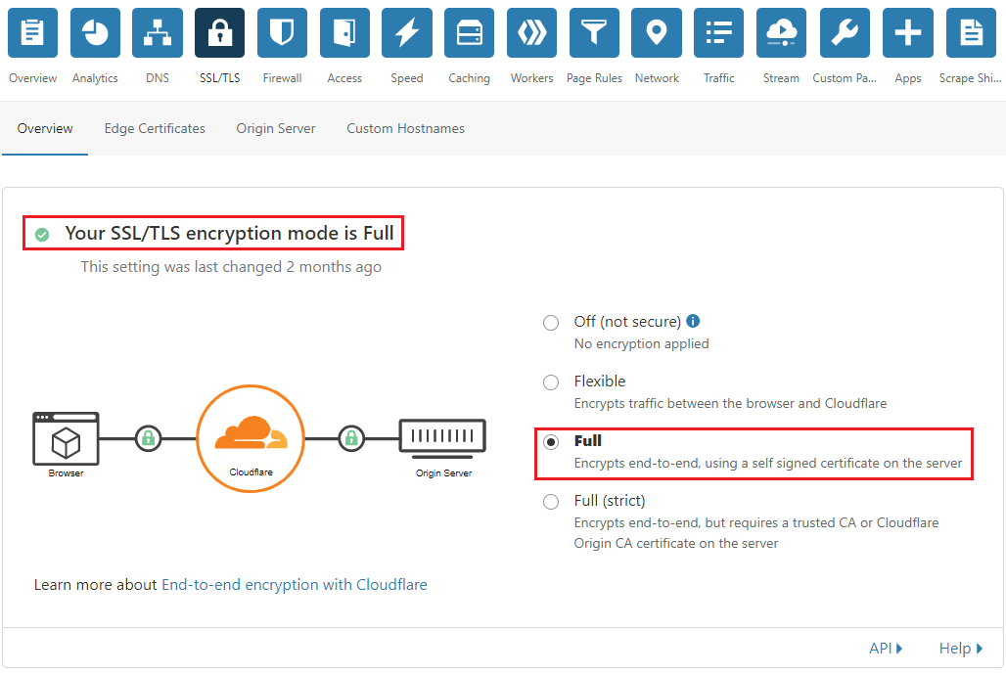Open the Speed lightning bolt icon
This screenshot has height=674, width=1006.
click(x=407, y=32)
